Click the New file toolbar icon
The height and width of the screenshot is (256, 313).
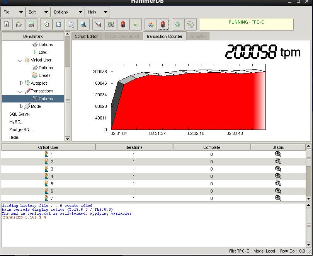[7, 24]
